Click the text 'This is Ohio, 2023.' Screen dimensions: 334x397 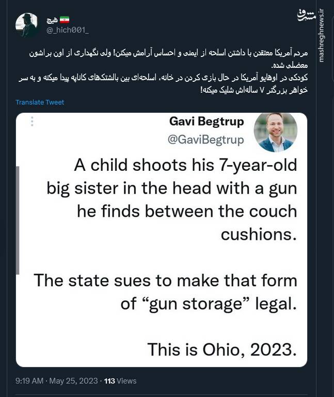pyautogui.click(x=222, y=349)
